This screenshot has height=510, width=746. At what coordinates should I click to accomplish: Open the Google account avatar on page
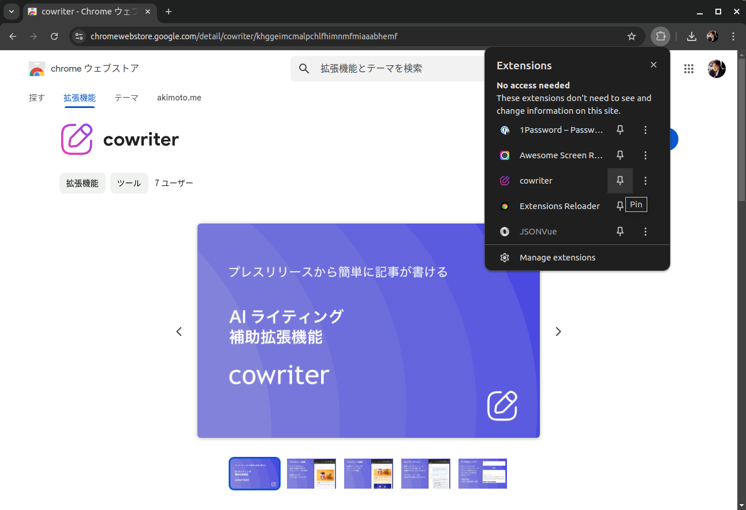tap(717, 69)
